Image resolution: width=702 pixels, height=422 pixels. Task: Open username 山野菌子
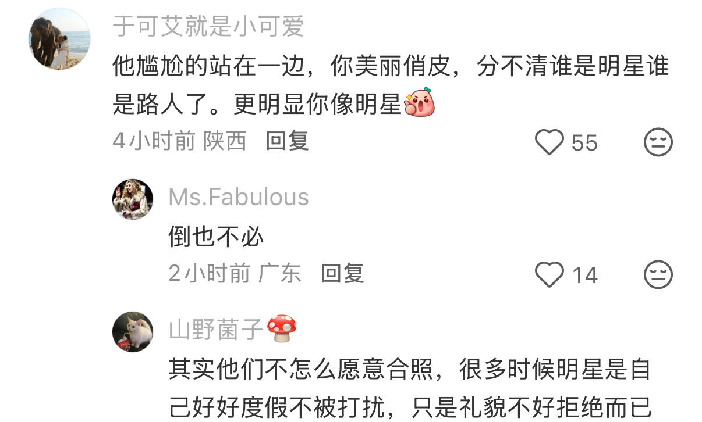coord(217,330)
